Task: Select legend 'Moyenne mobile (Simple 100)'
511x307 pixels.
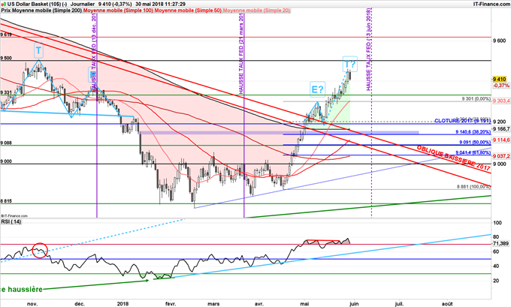Action: click(x=118, y=11)
